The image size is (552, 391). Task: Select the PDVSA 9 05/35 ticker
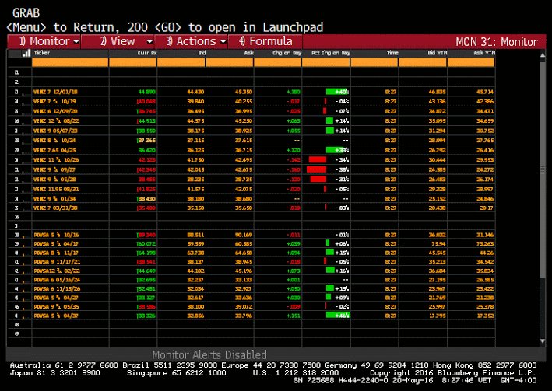56,306
